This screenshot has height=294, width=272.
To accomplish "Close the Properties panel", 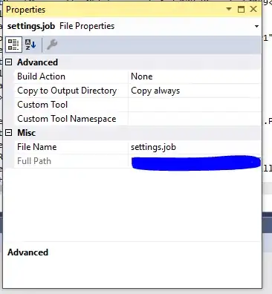I will tap(253, 10).
